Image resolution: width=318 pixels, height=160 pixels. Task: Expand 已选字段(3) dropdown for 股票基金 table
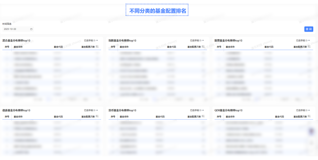pos(303,40)
